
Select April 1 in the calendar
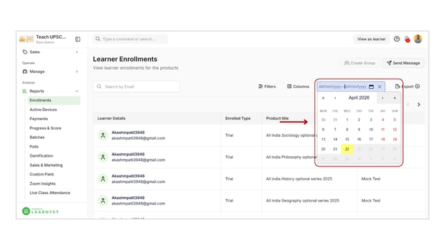point(347,119)
